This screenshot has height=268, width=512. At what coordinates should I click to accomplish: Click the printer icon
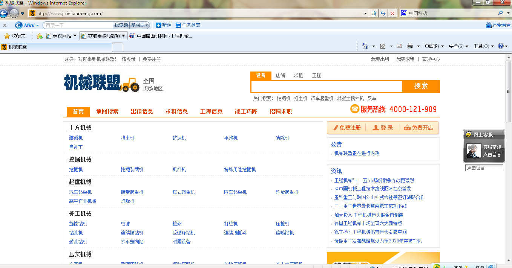tap(410, 46)
